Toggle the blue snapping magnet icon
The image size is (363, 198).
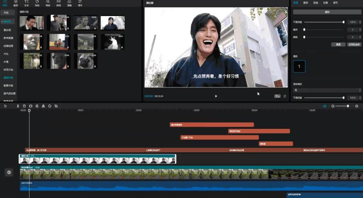coord(325,106)
